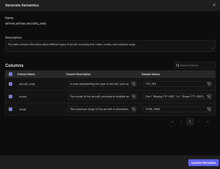Deselect the range column checkbox
Image resolution: width=220 pixels, height=169 pixels.
(x=10, y=109)
